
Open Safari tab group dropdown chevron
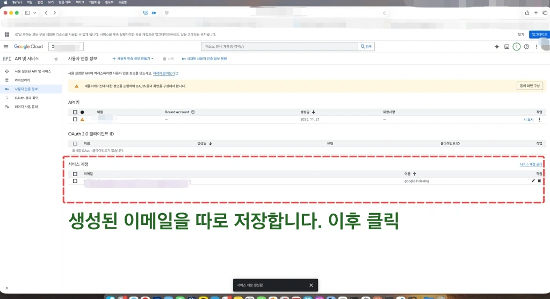point(34,13)
